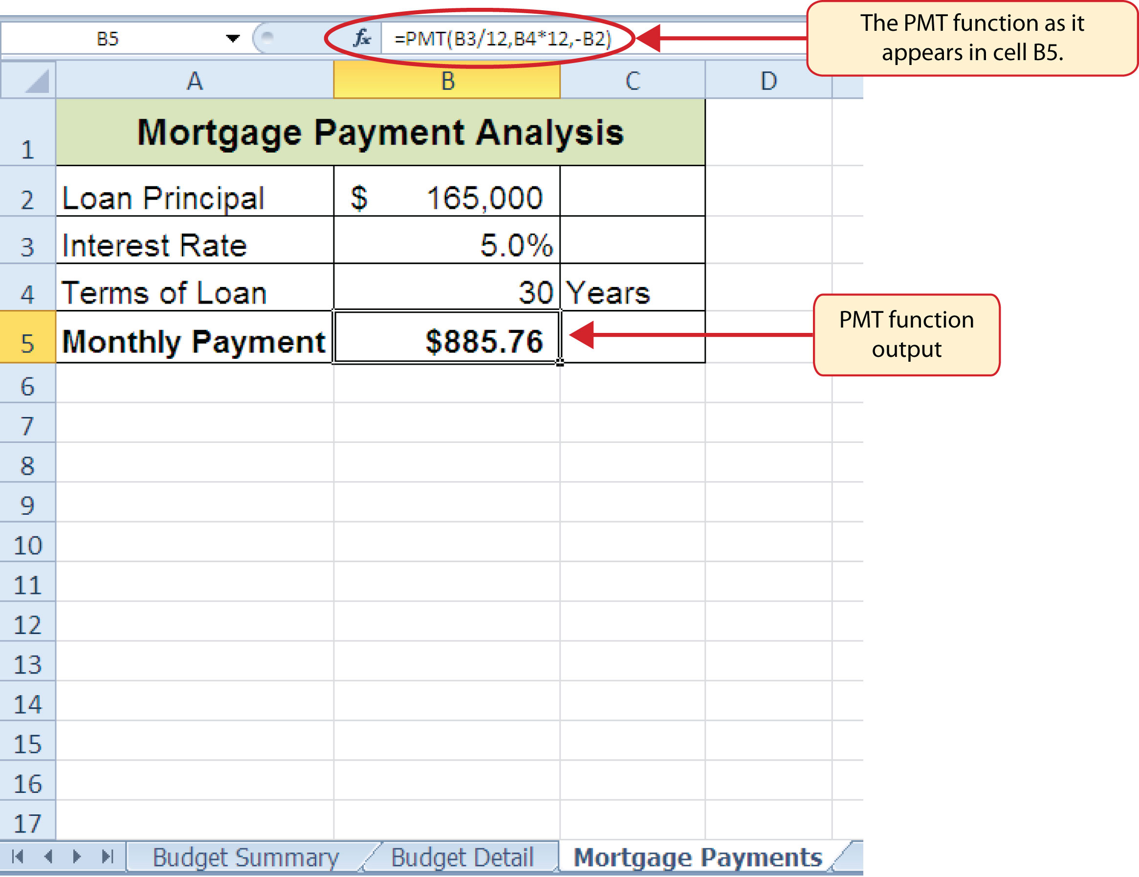
Task: Click the Years cell in column C
Action: pos(633,288)
